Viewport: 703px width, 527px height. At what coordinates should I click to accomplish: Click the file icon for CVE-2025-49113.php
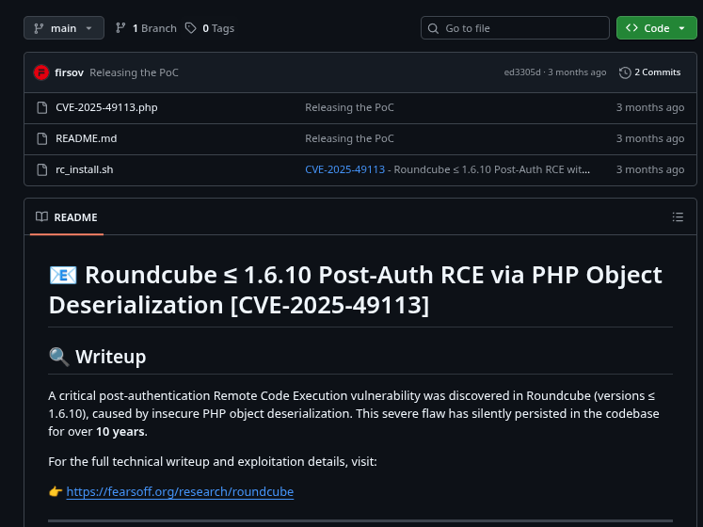[x=42, y=107]
